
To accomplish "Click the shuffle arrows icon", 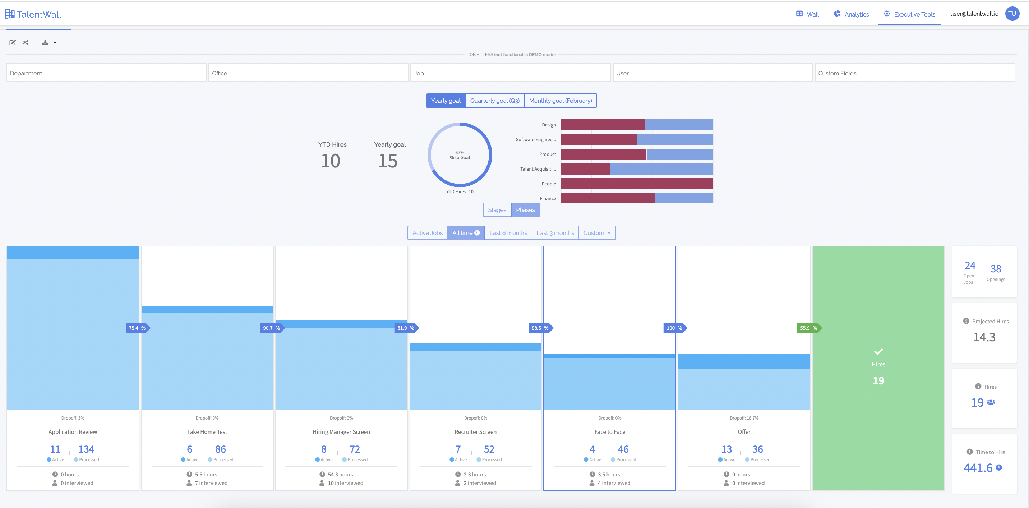I will [26, 42].
